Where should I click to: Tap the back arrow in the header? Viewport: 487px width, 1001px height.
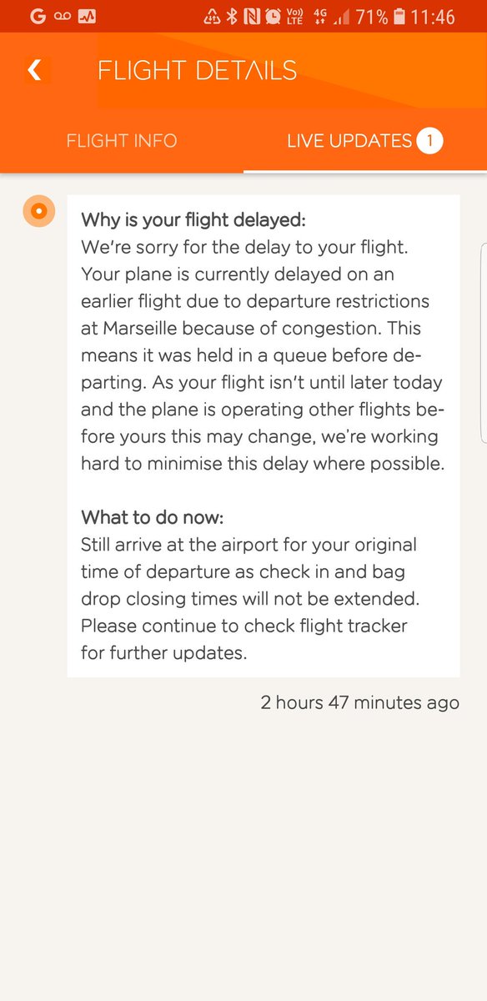click(x=35, y=70)
